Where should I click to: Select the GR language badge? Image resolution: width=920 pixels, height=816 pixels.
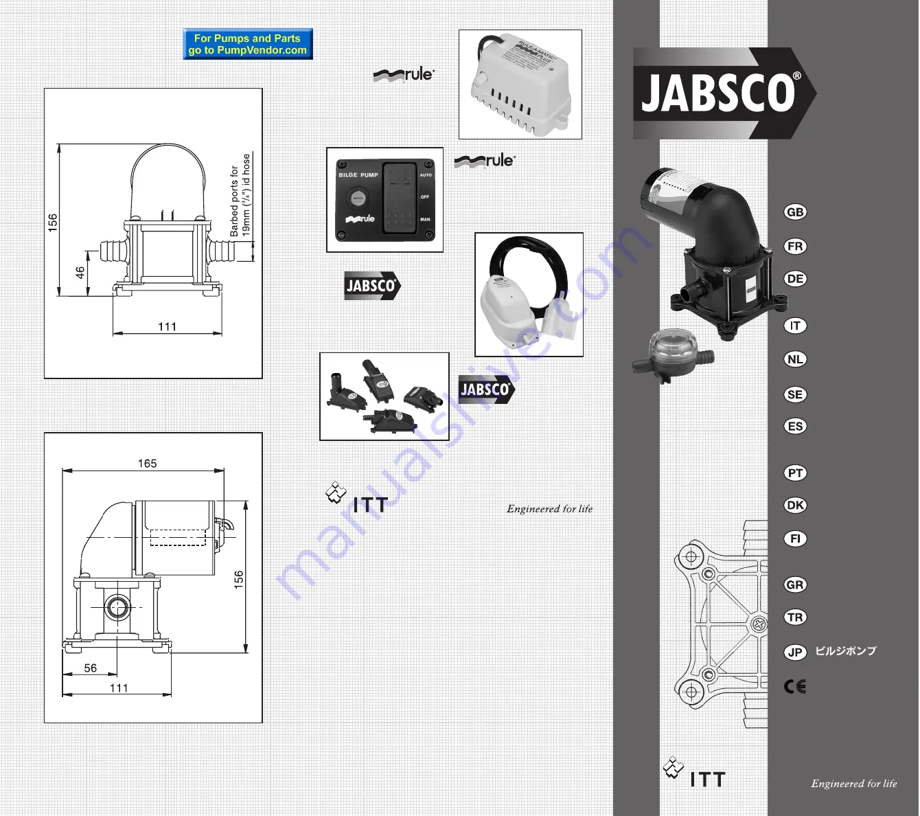[x=795, y=585]
